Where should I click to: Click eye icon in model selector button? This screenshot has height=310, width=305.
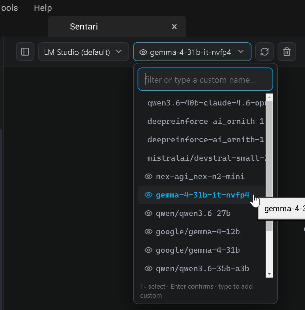(143, 52)
